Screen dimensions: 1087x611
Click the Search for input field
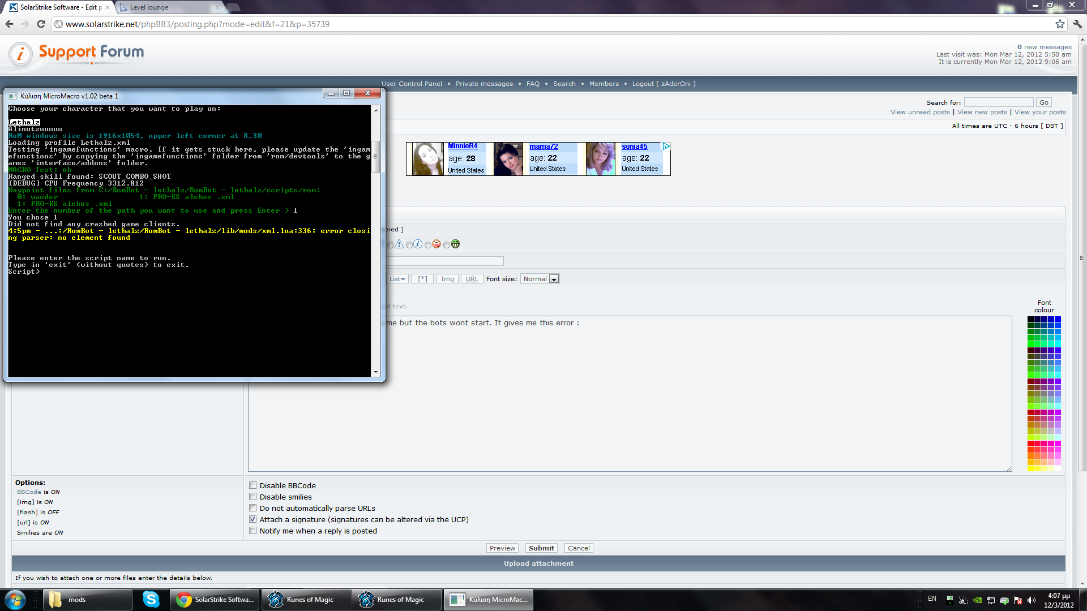(998, 102)
